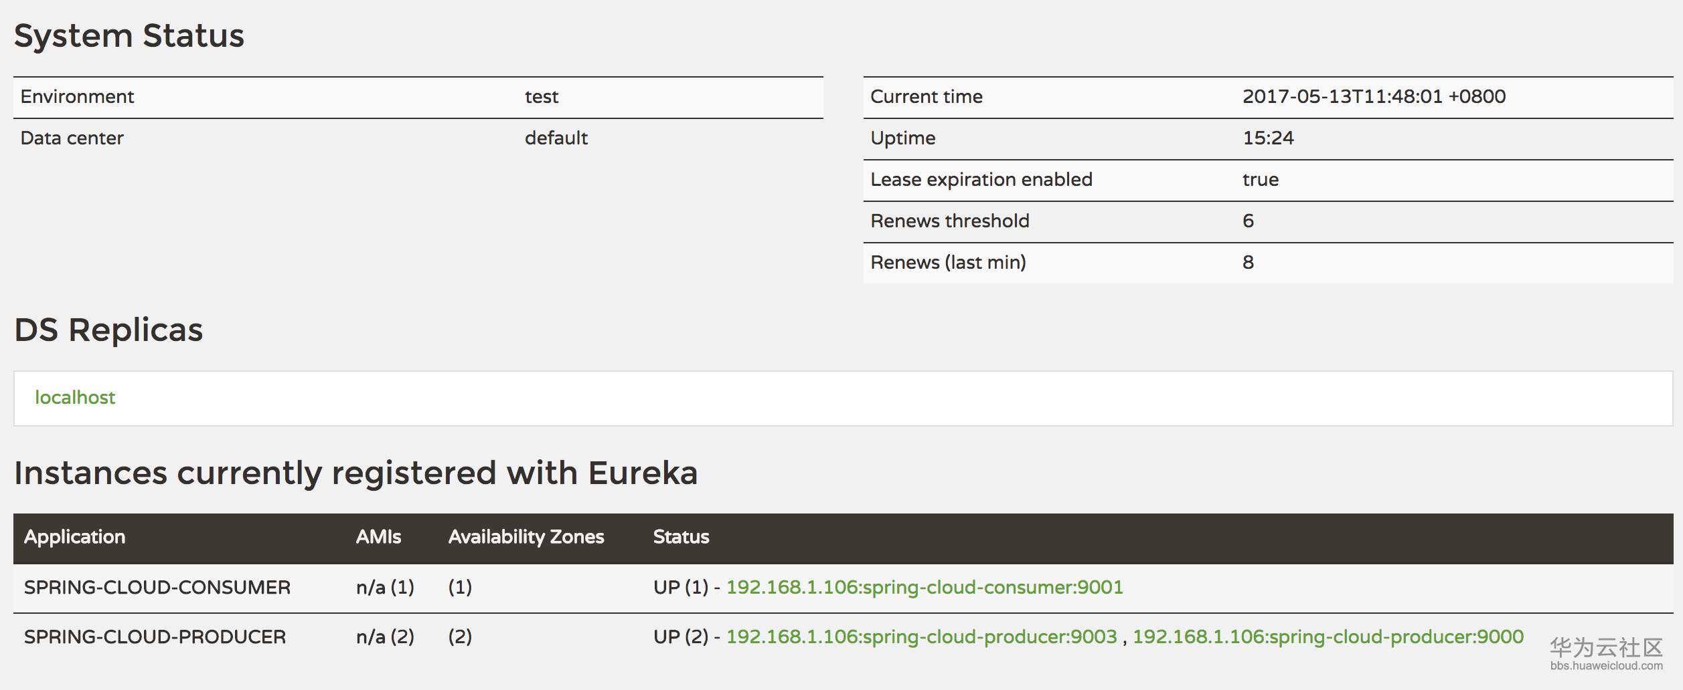This screenshot has width=1683, height=690.
Task: Select the SPRING-CLOUD-CONSUMER application name
Action: point(157,588)
